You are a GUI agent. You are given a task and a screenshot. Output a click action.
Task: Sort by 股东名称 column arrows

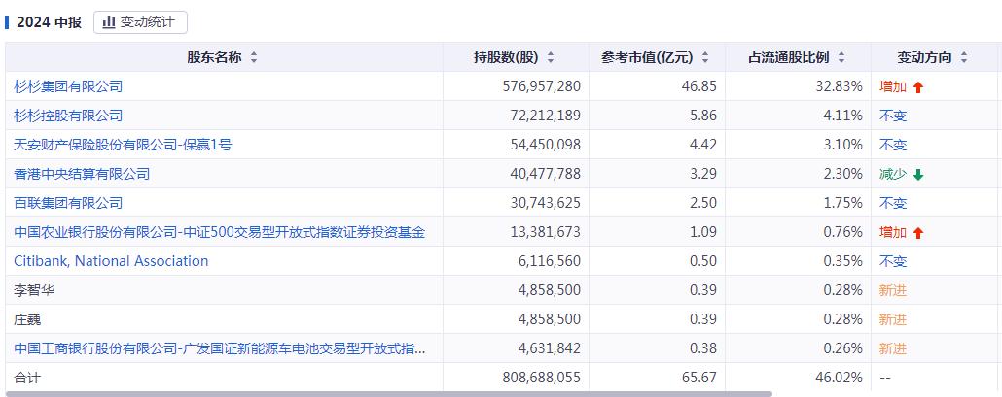[x=254, y=58]
